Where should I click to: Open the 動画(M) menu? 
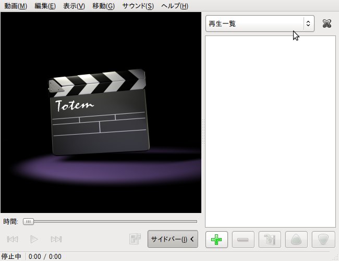(16, 6)
